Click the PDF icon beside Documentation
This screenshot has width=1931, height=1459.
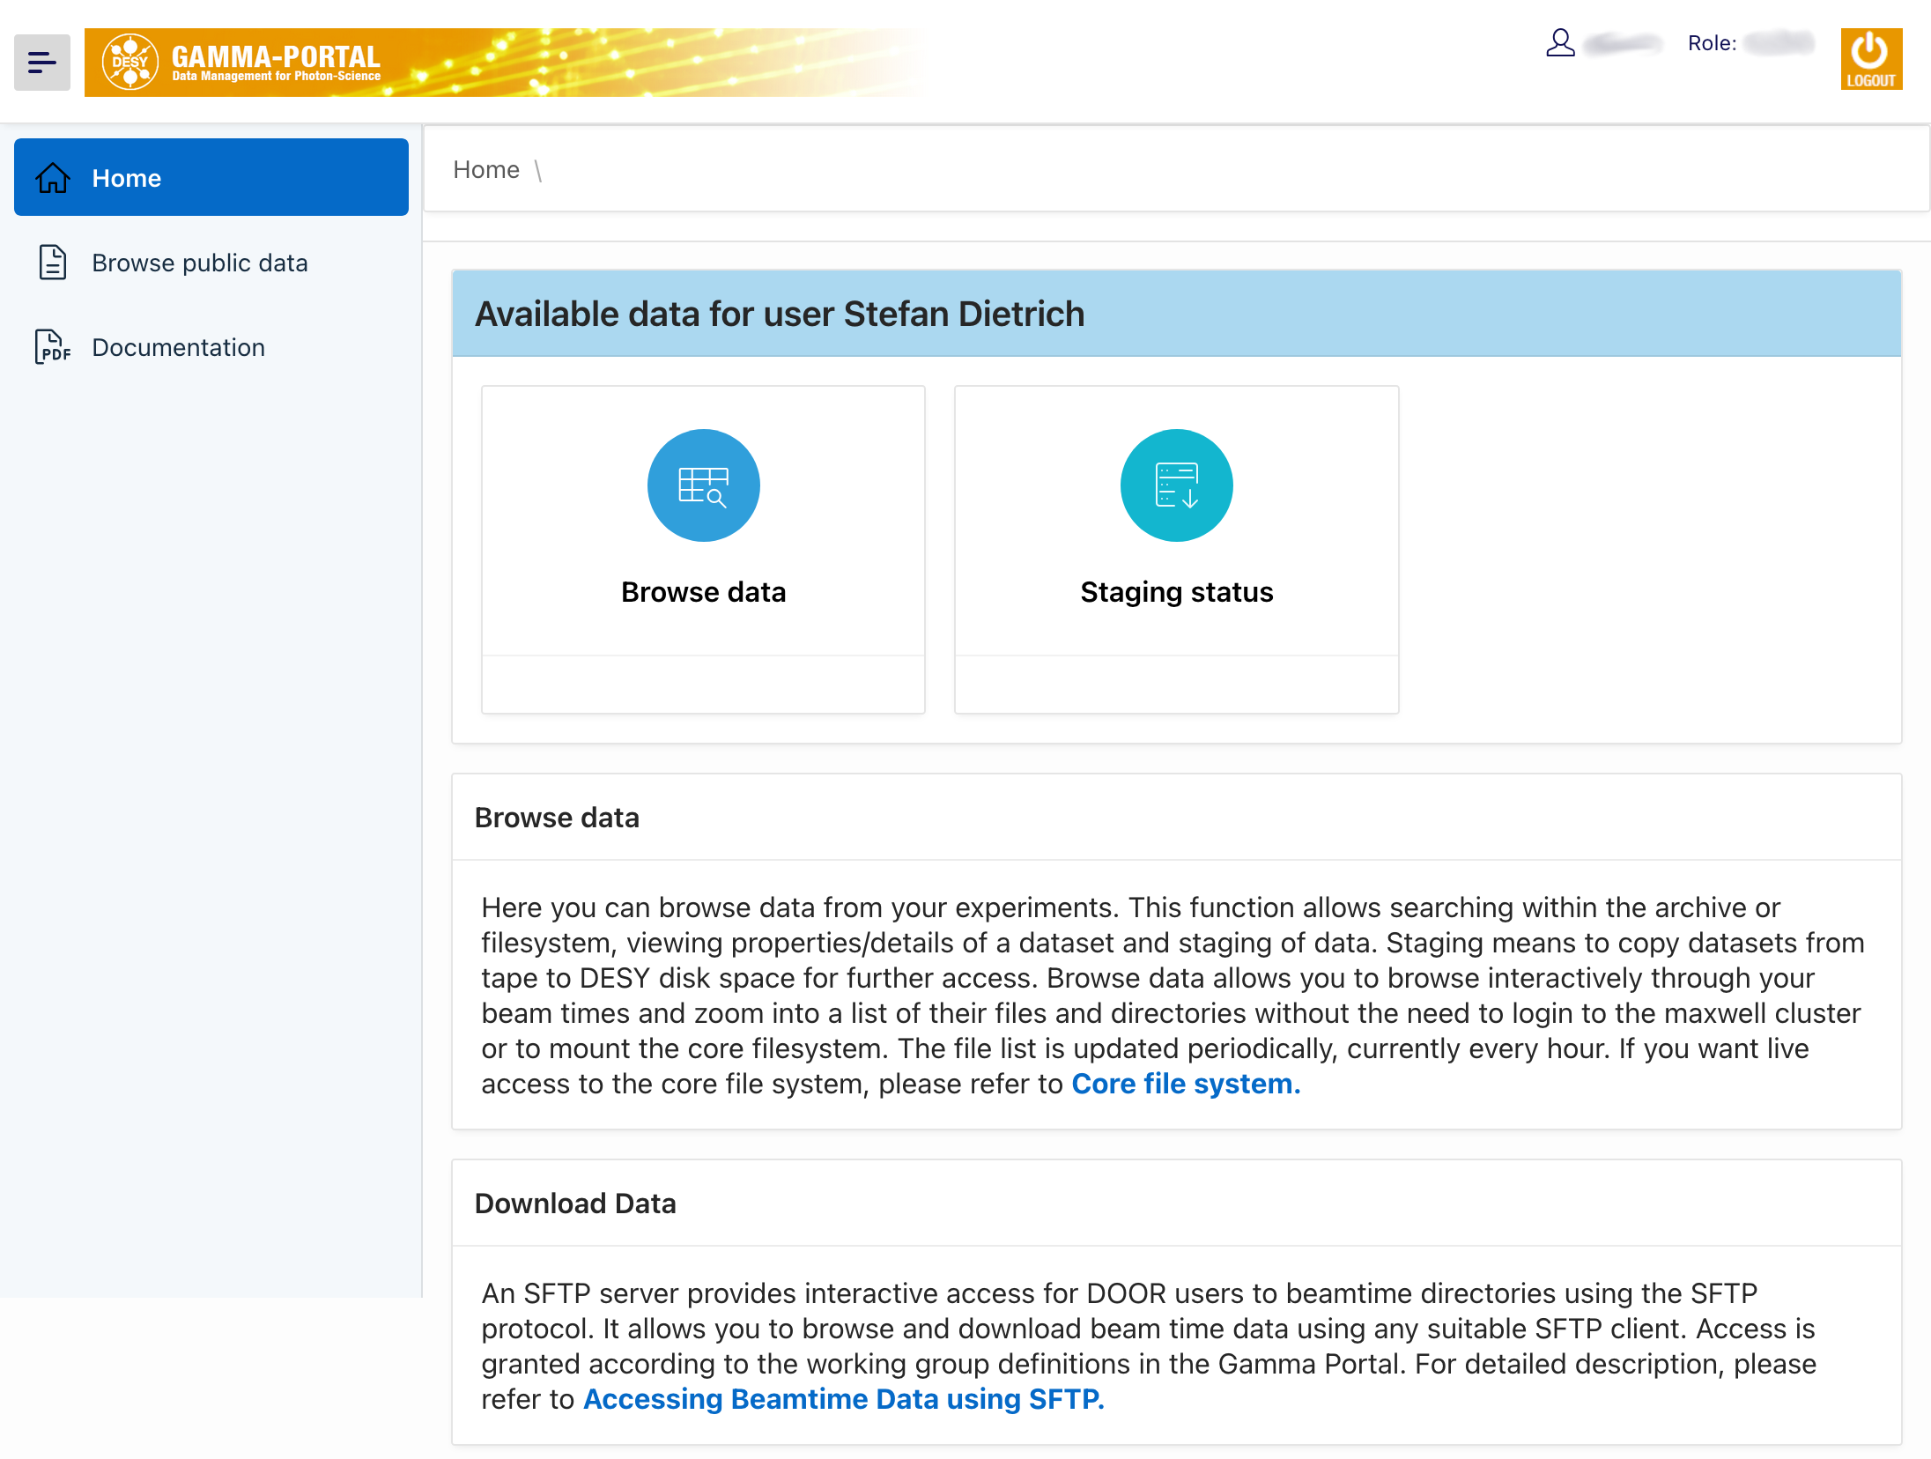click(53, 347)
